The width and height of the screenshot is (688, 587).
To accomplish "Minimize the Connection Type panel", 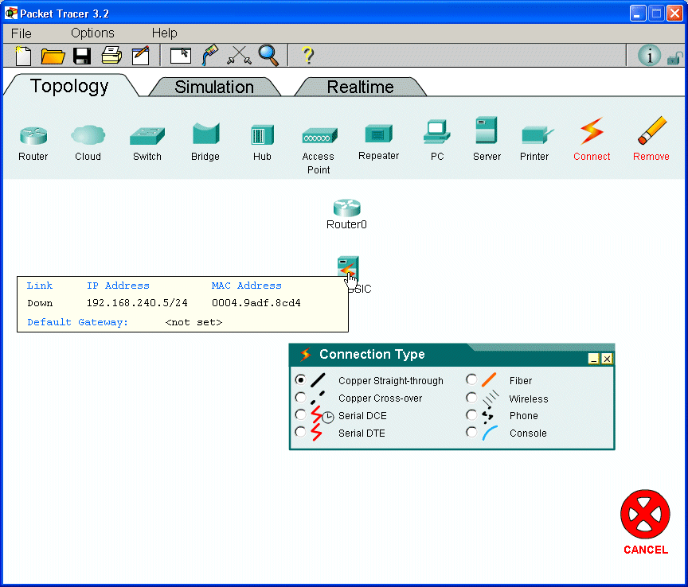I will (594, 359).
